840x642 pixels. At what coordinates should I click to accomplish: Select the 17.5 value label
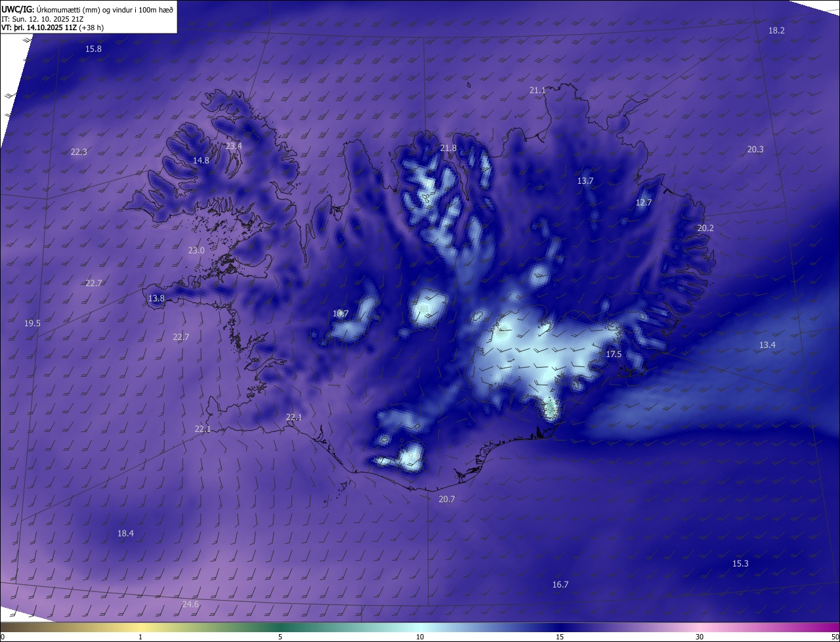click(x=614, y=354)
